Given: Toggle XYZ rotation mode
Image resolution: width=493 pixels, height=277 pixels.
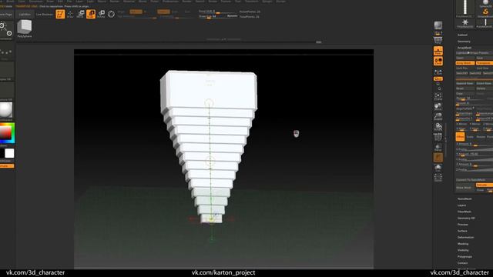Looking at the screenshot, I should pyautogui.click(x=438, y=78).
